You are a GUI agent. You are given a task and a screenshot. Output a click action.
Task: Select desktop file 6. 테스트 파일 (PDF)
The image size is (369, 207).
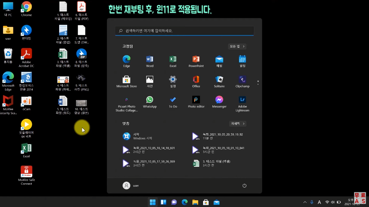coord(81,11)
